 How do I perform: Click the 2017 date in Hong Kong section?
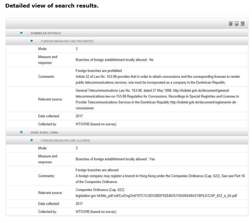79,204
